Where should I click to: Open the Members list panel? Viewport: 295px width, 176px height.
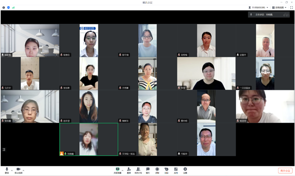pos(138,169)
